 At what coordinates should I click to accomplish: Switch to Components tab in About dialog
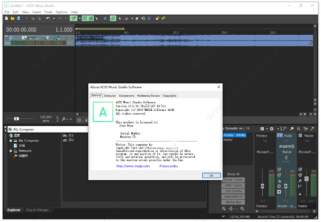[x=126, y=96]
